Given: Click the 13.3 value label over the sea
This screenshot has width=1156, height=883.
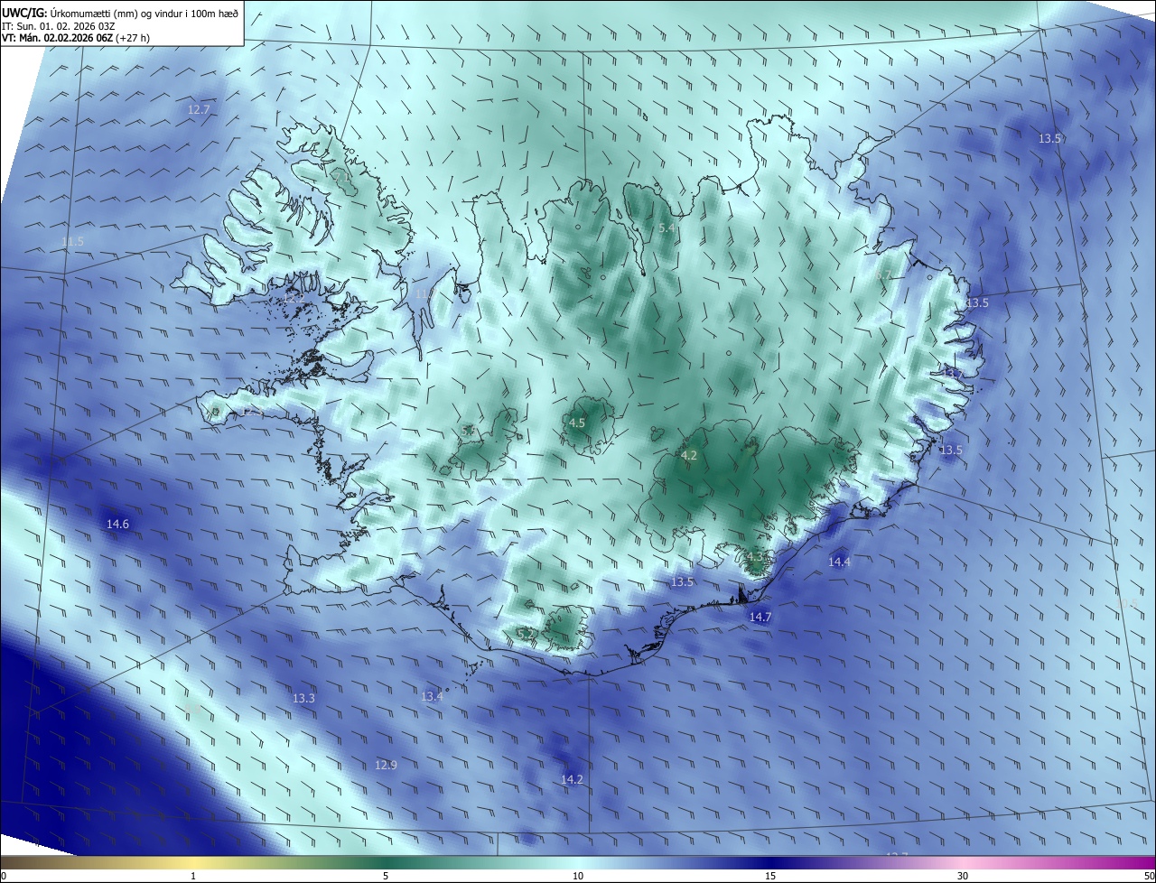Looking at the screenshot, I should (x=303, y=698).
